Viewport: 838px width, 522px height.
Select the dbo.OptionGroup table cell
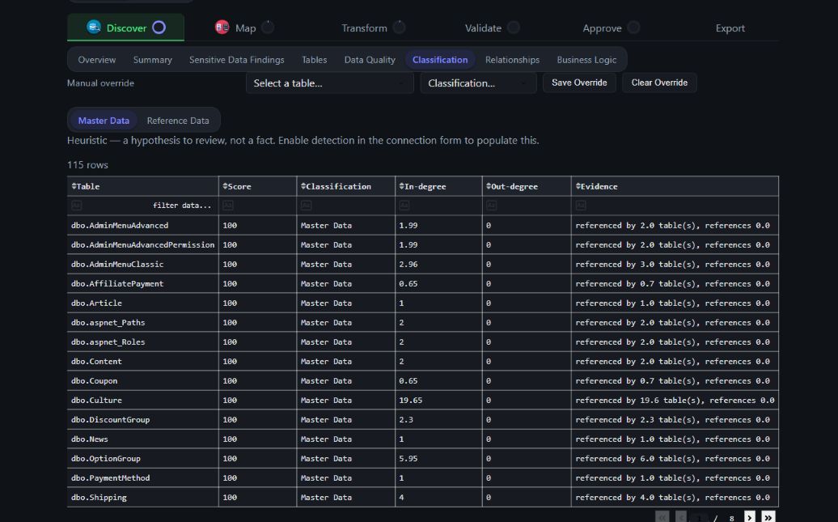[142, 458]
